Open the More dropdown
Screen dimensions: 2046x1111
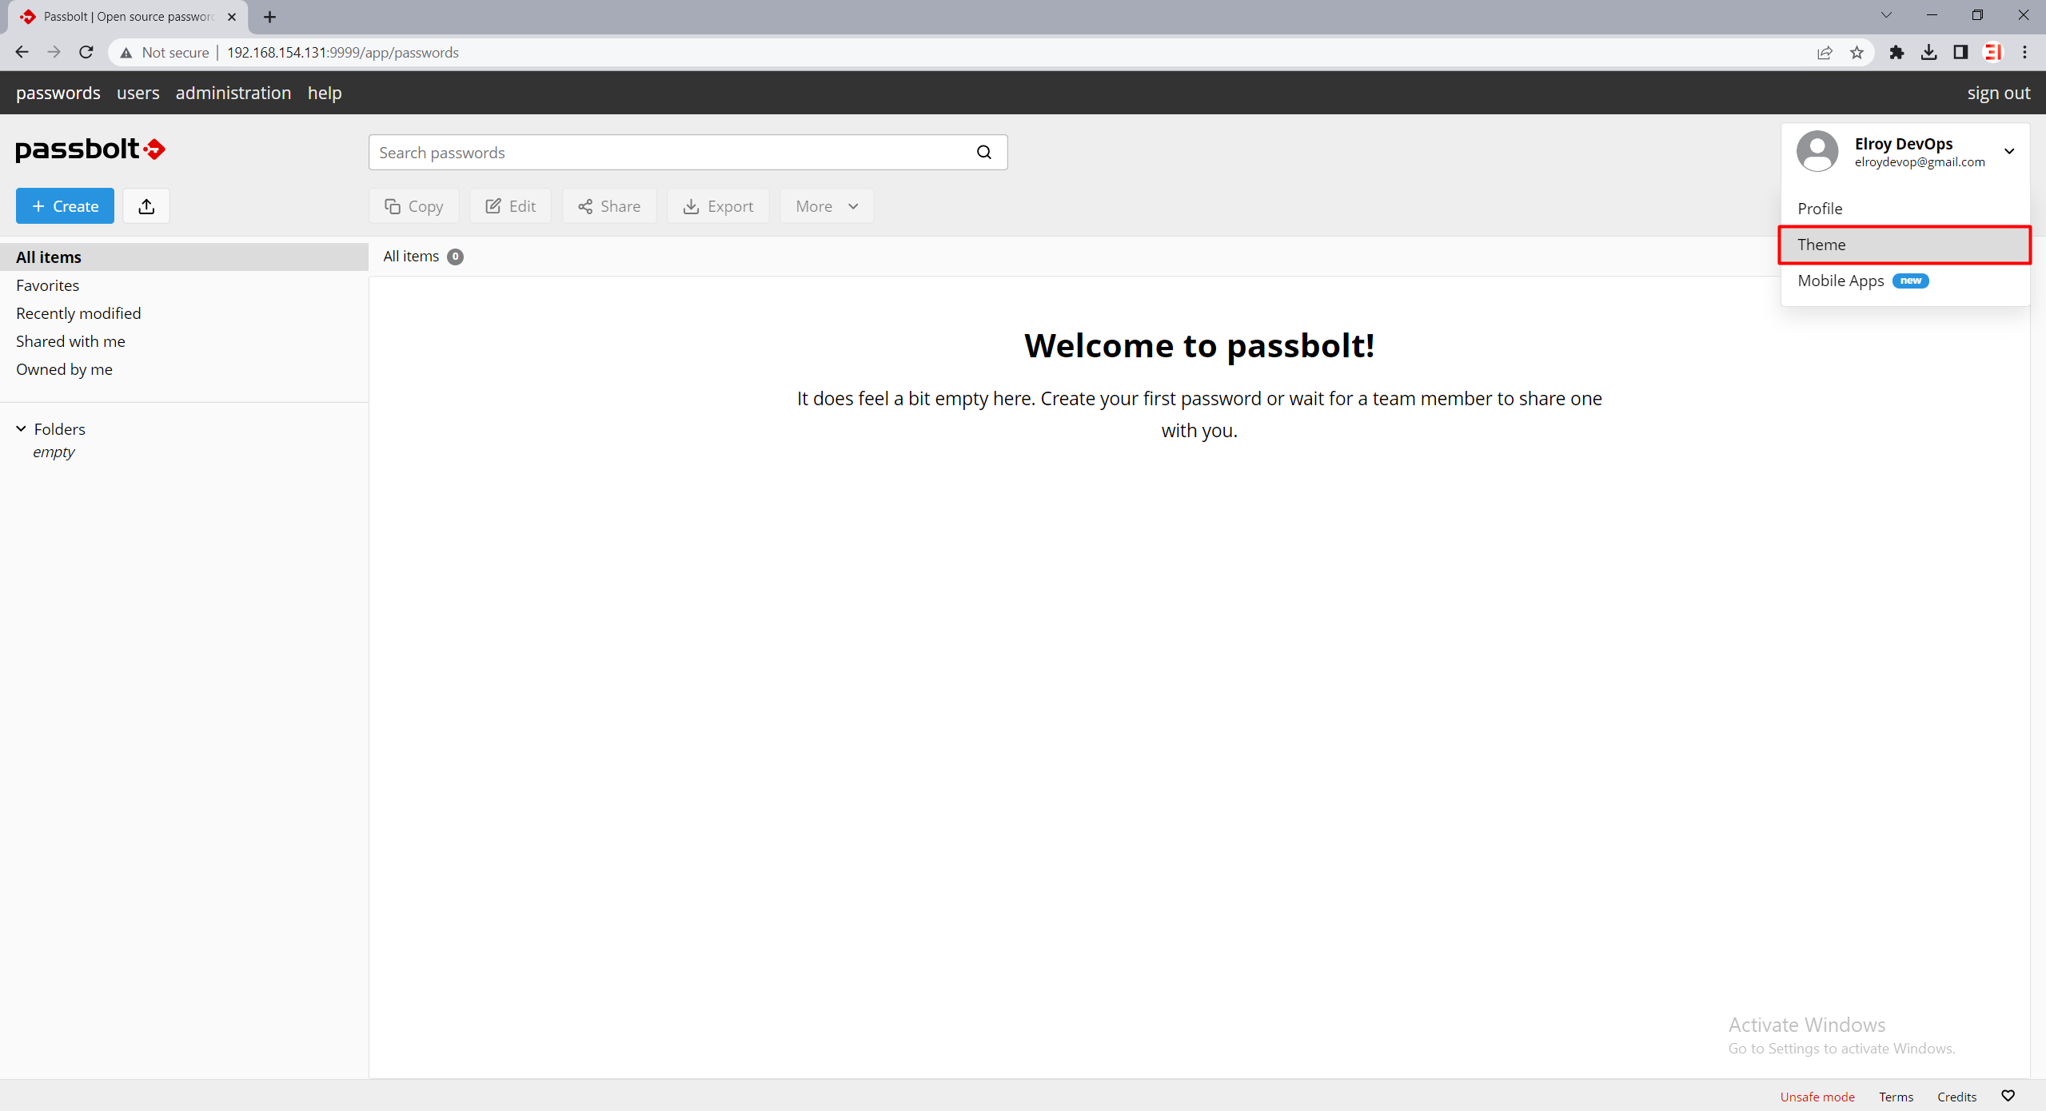827,206
